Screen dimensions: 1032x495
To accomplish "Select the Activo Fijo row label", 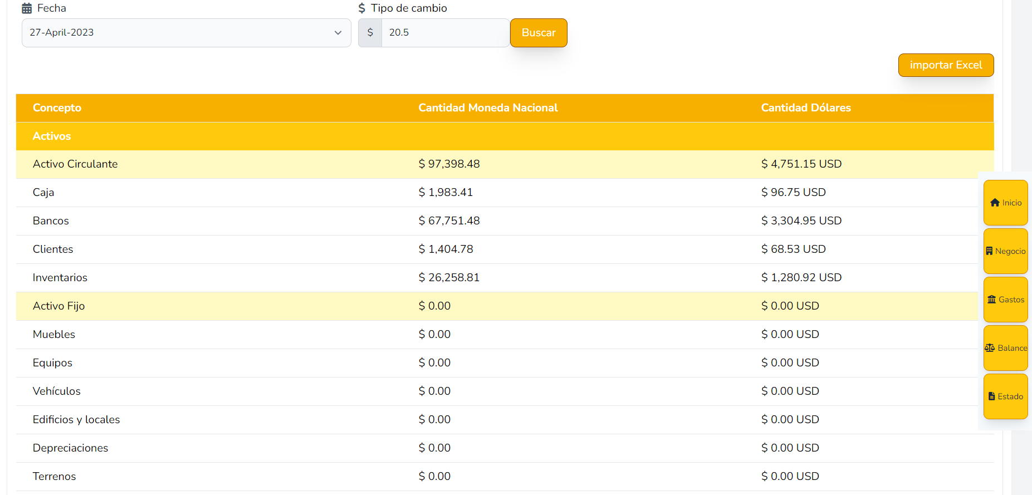I will click(x=58, y=306).
